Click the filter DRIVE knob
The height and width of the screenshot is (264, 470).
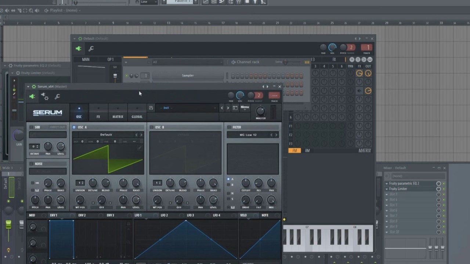point(246,200)
